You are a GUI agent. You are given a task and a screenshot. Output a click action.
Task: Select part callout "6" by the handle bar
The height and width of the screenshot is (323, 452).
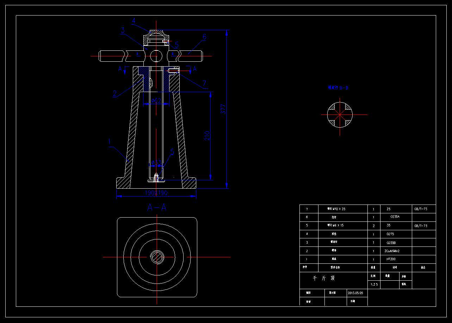pyautogui.click(x=204, y=37)
